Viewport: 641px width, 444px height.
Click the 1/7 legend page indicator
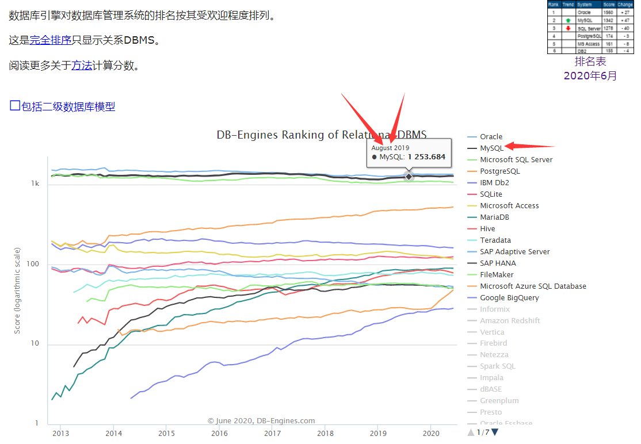click(x=483, y=432)
